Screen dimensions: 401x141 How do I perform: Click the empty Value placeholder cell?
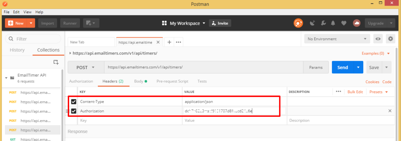[x=235, y=120]
